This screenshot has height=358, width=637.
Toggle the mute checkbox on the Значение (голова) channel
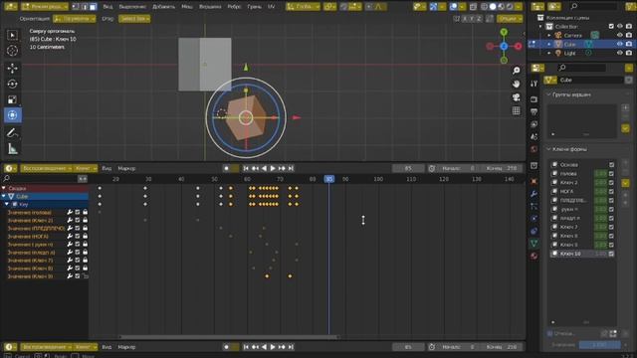(x=78, y=212)
